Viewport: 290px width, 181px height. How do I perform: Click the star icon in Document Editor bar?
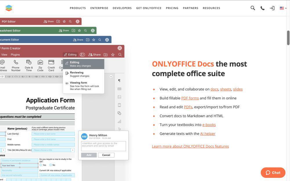[94, 40]
